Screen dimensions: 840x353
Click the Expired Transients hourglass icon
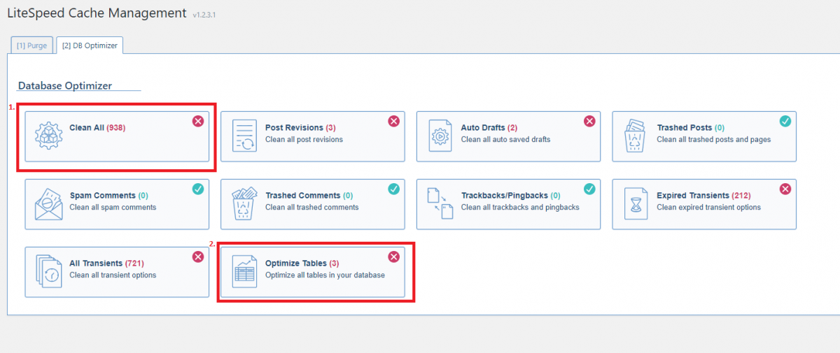(x=636, y=204)
